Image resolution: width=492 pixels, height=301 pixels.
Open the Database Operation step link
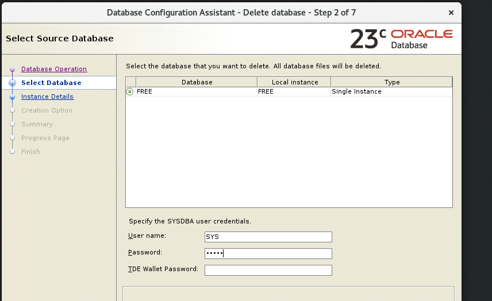pyautogui.click(x=53, y=69)
